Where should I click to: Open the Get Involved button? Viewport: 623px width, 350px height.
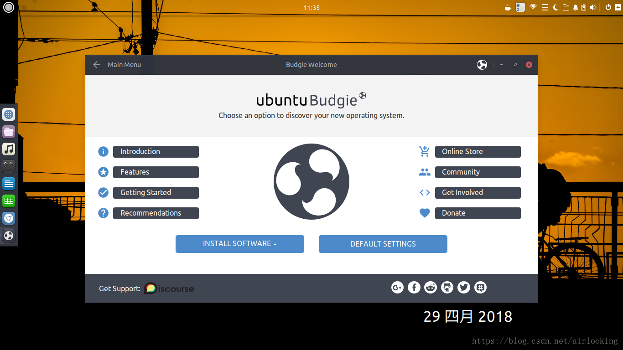tap(478, 193)
